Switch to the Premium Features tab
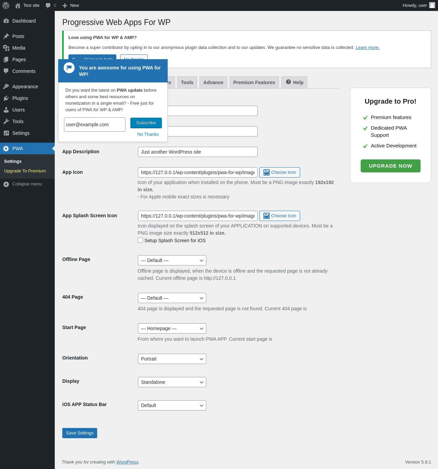Image resolution: width=438 pixels, height=469 pixels. [254, 82]
